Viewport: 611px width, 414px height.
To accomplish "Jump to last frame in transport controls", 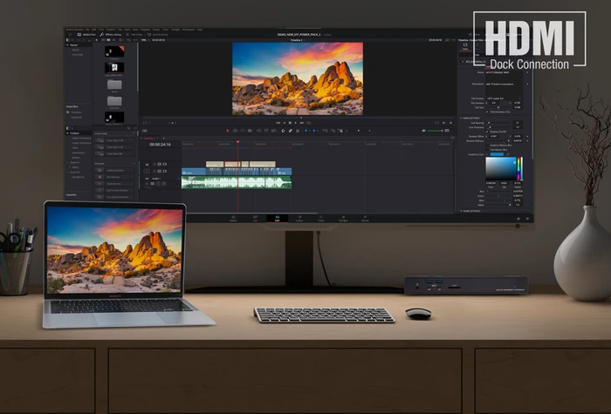I will 302,123.
